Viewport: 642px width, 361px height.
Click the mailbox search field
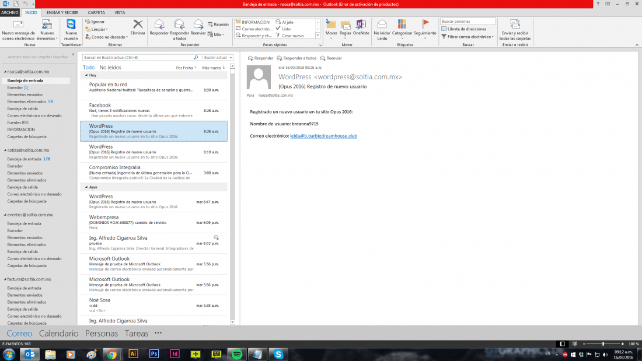138,58
